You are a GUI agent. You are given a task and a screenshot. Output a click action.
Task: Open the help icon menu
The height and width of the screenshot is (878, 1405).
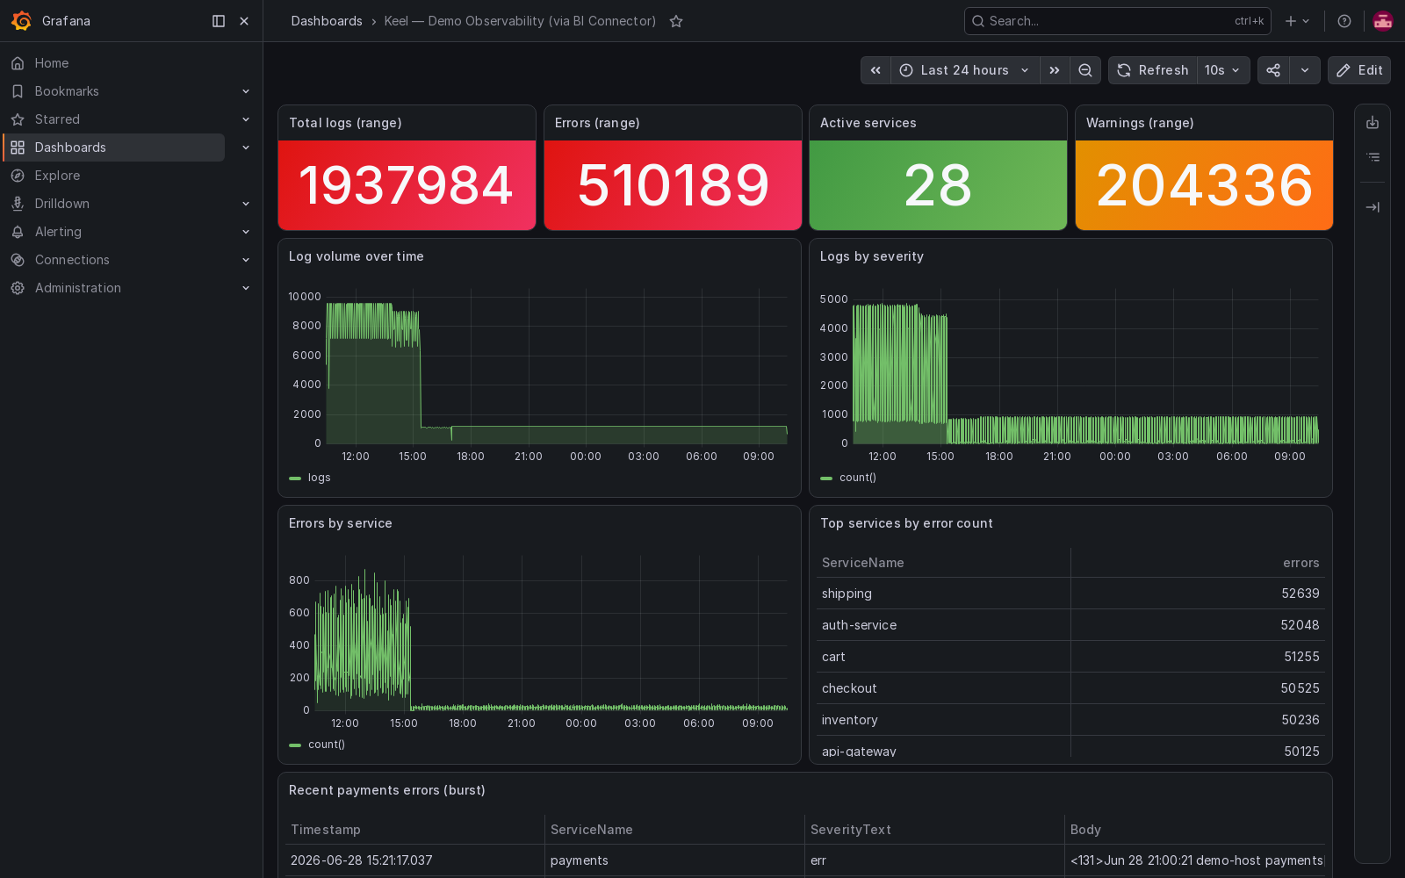pyautogui.click(x=1344, y=21)
